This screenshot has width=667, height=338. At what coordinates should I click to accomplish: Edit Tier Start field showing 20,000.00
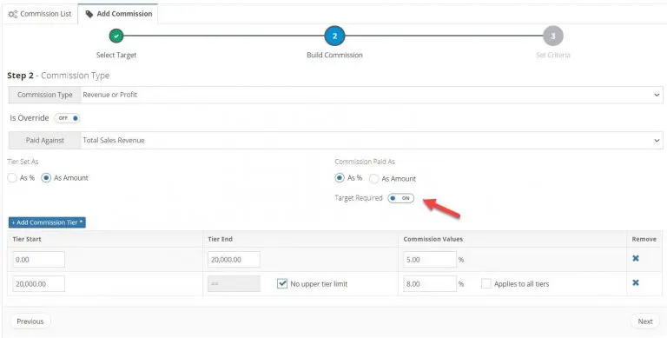tap(39, 283)
